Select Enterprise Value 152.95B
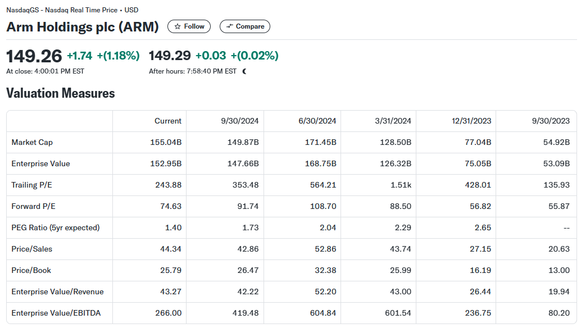 (x=166, y=163)
